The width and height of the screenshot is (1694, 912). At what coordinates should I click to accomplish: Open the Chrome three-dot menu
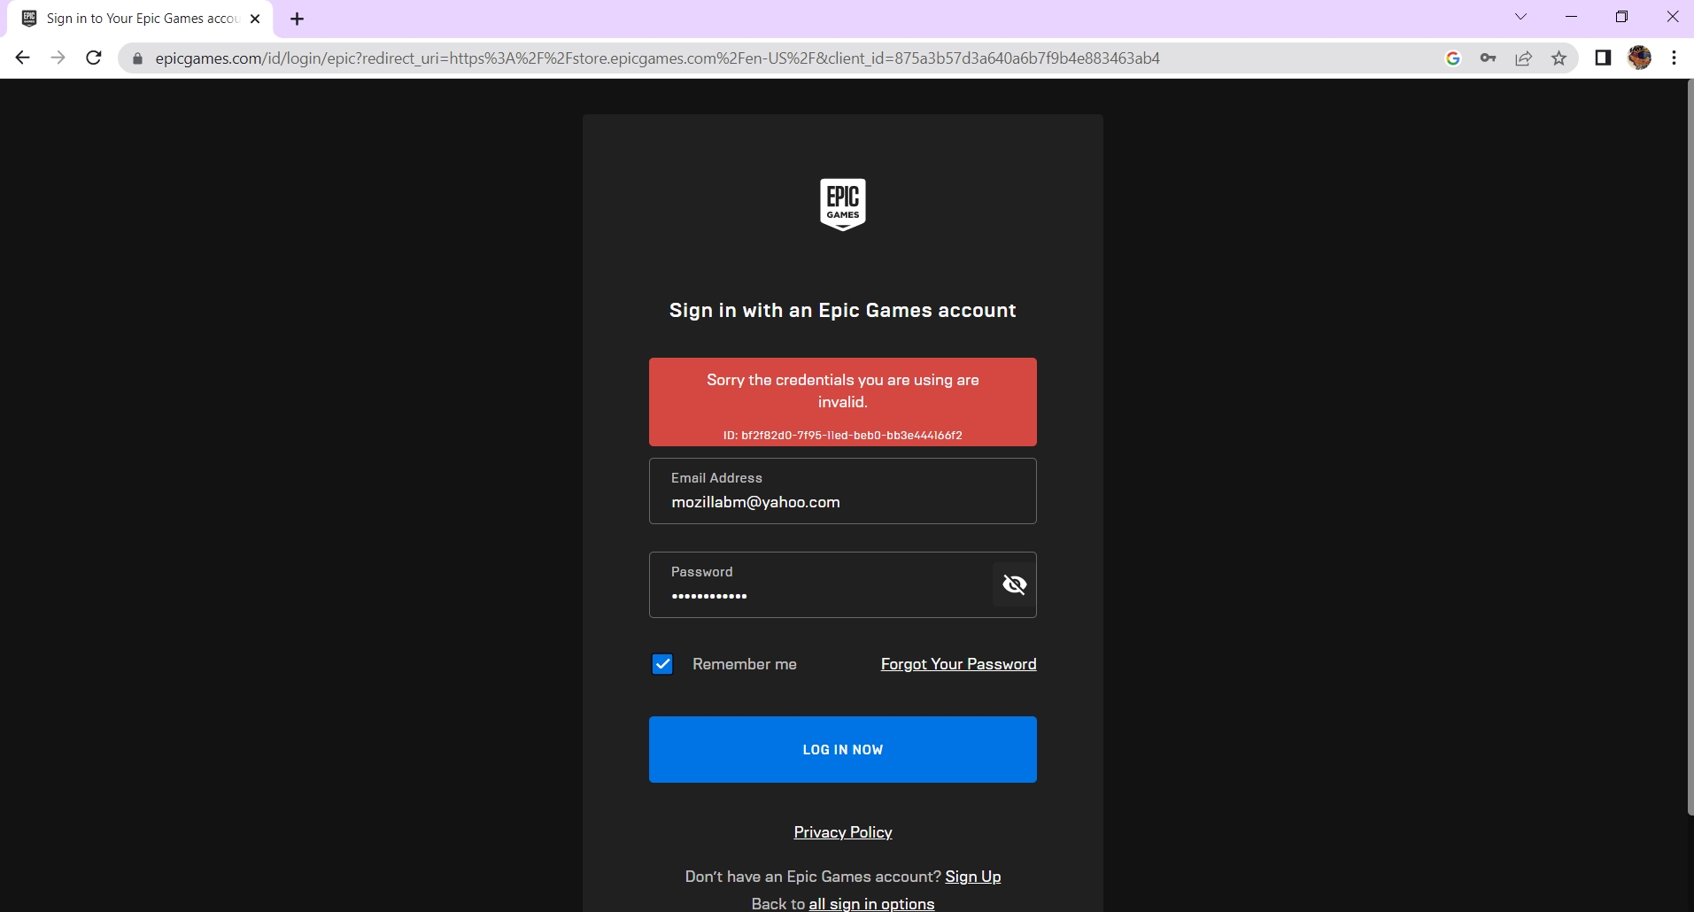pyautogui.click(x=1674, y=58)
